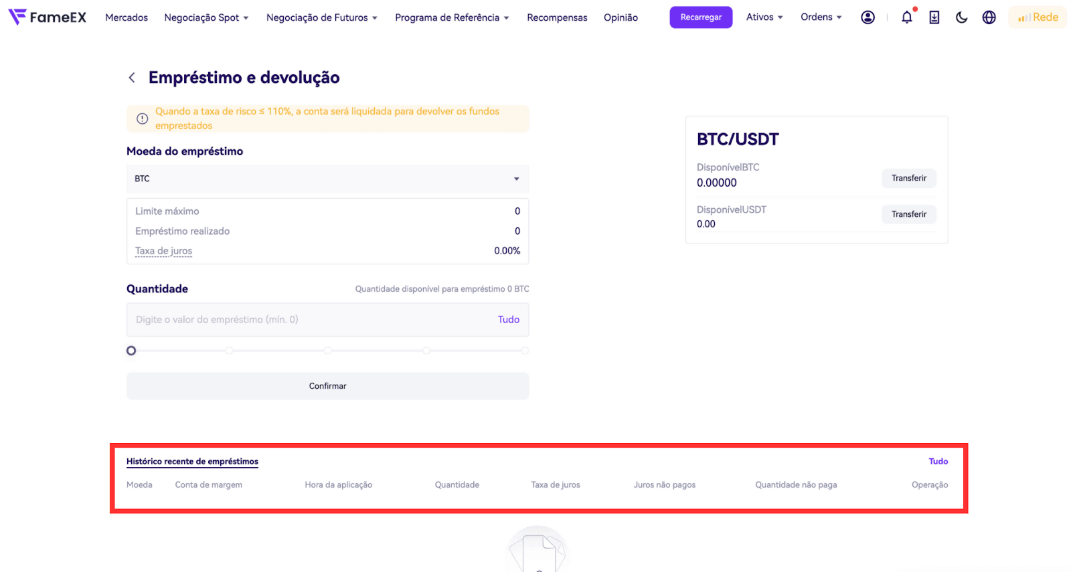
Task: Open the Mercados page
Action: 127,17
